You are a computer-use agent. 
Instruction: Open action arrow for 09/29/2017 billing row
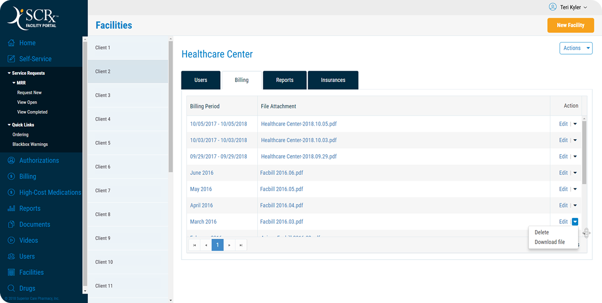click(575, 156)
